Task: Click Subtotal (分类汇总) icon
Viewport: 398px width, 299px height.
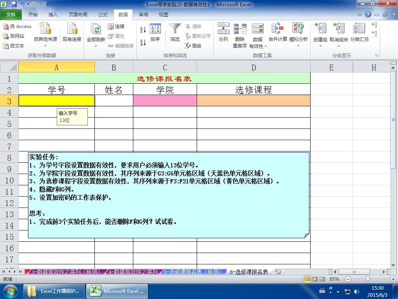Action: 359,28
